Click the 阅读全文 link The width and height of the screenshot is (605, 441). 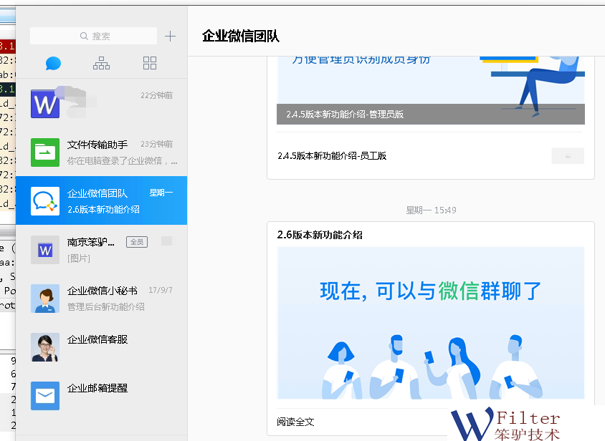point(296,422)
